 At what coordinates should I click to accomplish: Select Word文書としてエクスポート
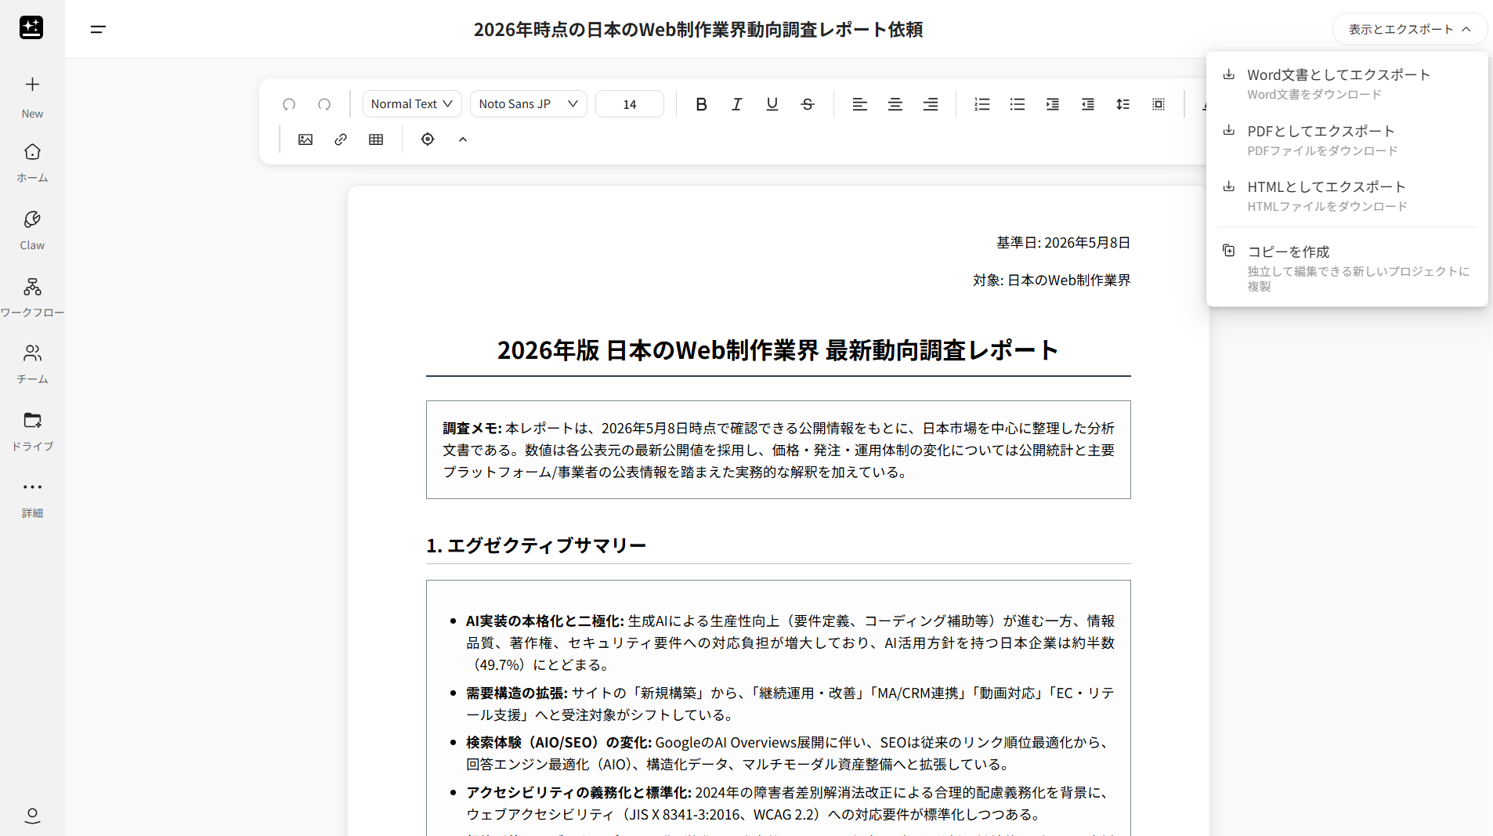click(x=1347, y=84)
